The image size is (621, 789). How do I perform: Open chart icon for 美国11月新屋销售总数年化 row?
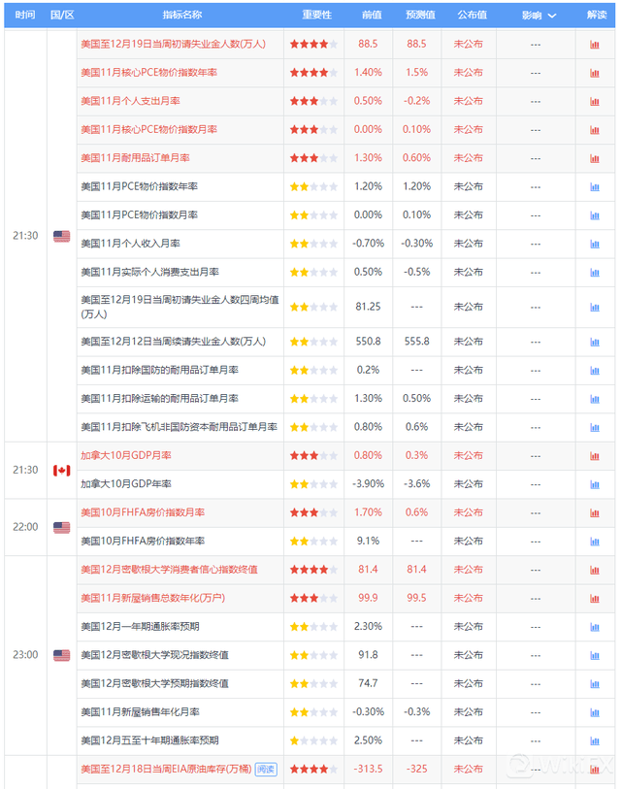click(x=594, y=598)
